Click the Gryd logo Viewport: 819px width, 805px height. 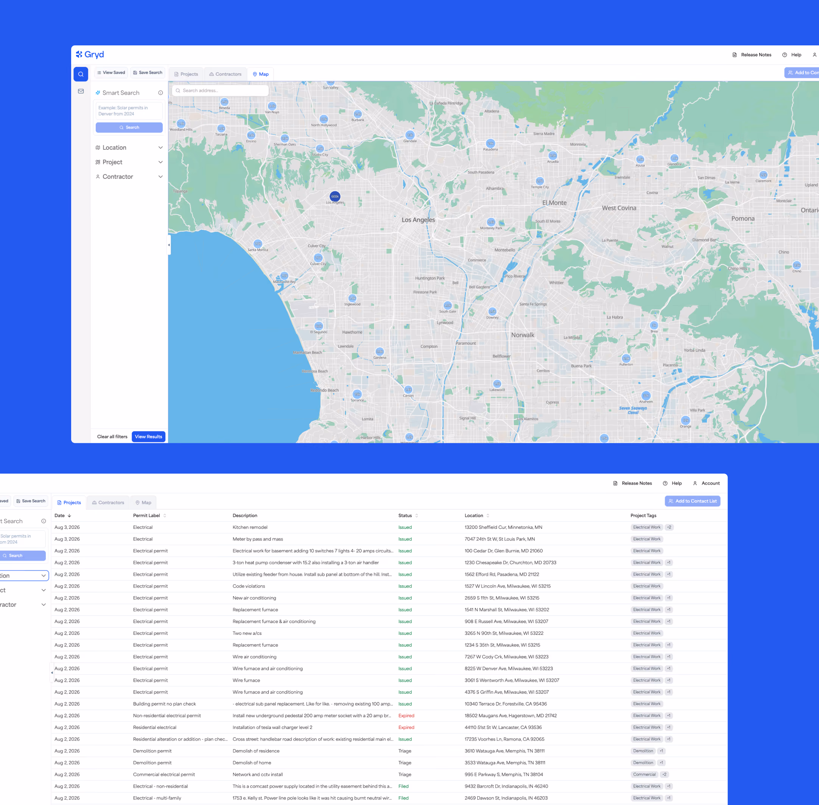click(90, 54)
